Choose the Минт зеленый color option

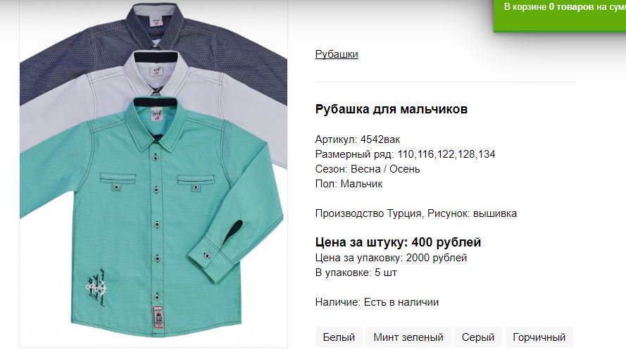pos(408,337)
